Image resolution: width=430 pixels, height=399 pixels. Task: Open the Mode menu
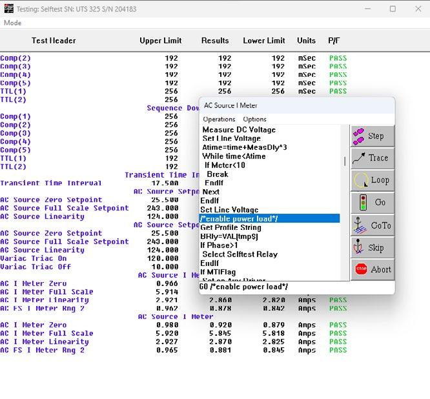(13, 23)
